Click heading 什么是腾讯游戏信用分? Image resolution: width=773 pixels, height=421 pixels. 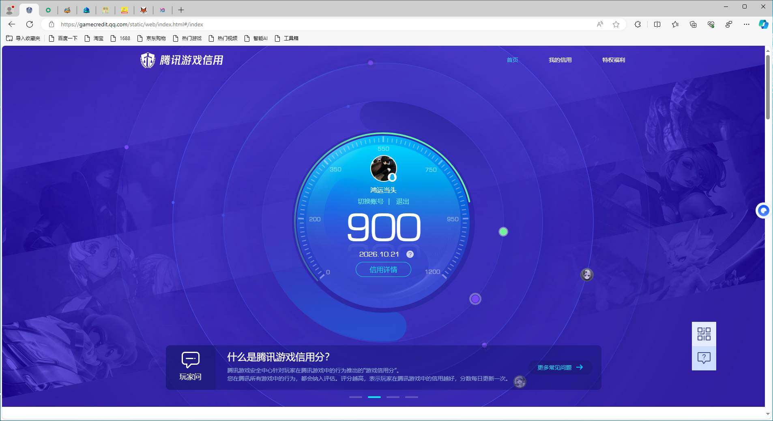point(279,357)
